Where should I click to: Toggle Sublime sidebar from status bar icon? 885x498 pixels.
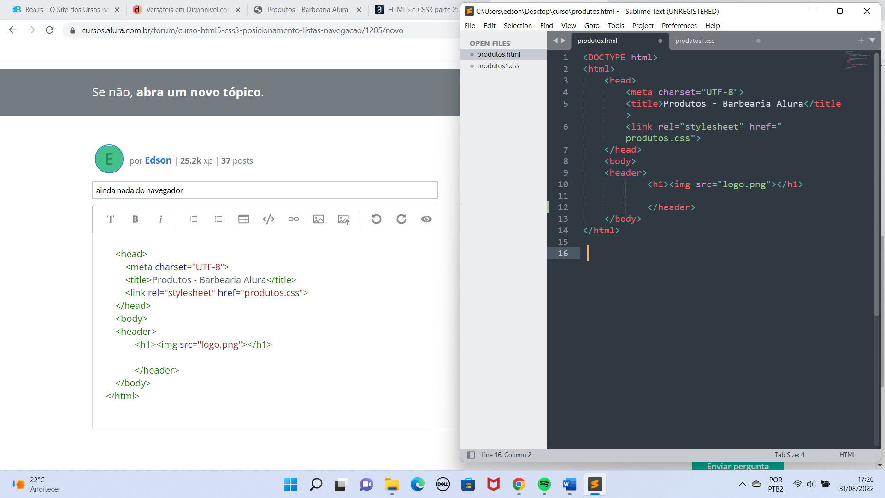(471, 455)
